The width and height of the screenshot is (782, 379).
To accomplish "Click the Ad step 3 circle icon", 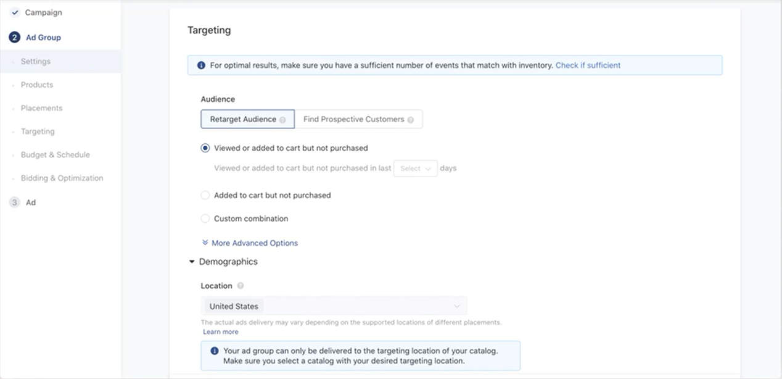I will point(14,202).
